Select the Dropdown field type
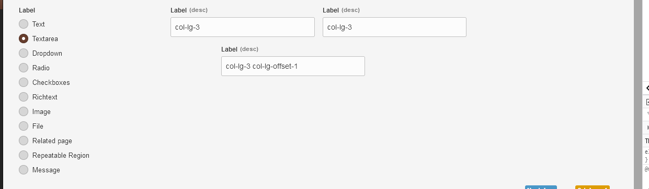The height and width of the screenshot is (189, 649). pos(24,53)
